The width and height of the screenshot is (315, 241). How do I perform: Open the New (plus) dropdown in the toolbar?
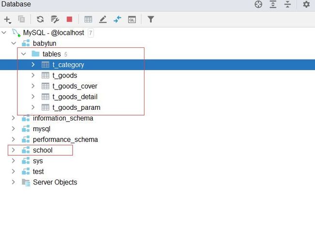click(x=7, y=20)
